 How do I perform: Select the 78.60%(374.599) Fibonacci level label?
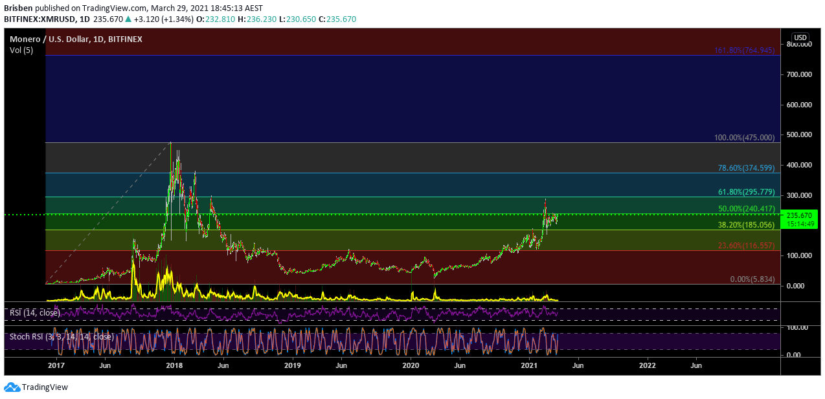pos(747,168)
